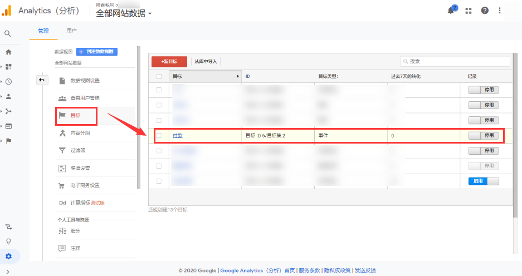Click the back arrow button beside view column

point(41,80)
